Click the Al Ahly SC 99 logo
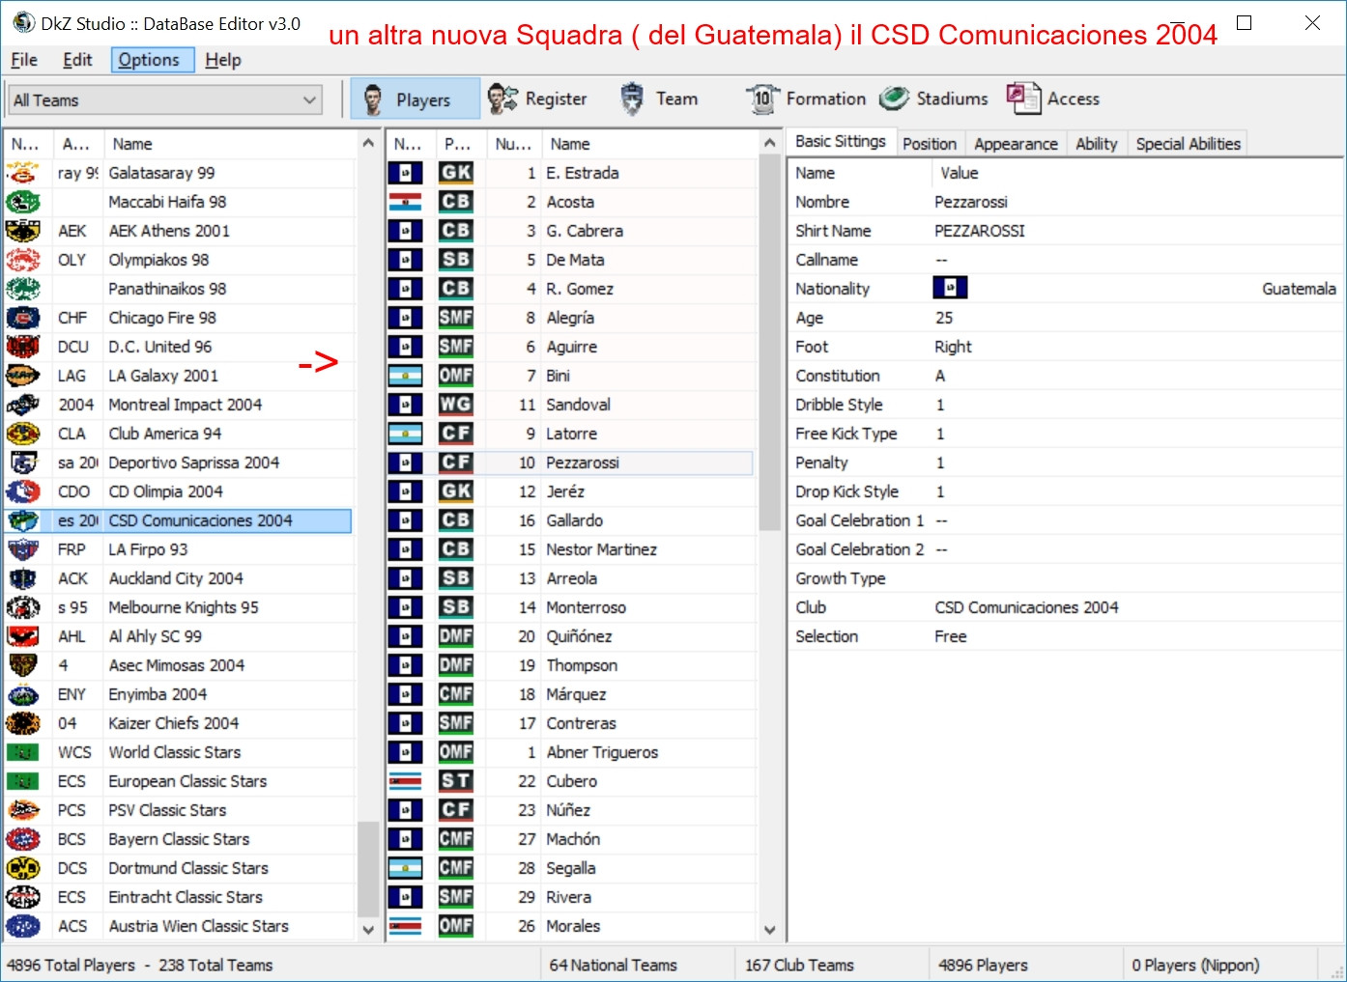The height and width of the screenshot is (982, 1347). pos(22,636)
